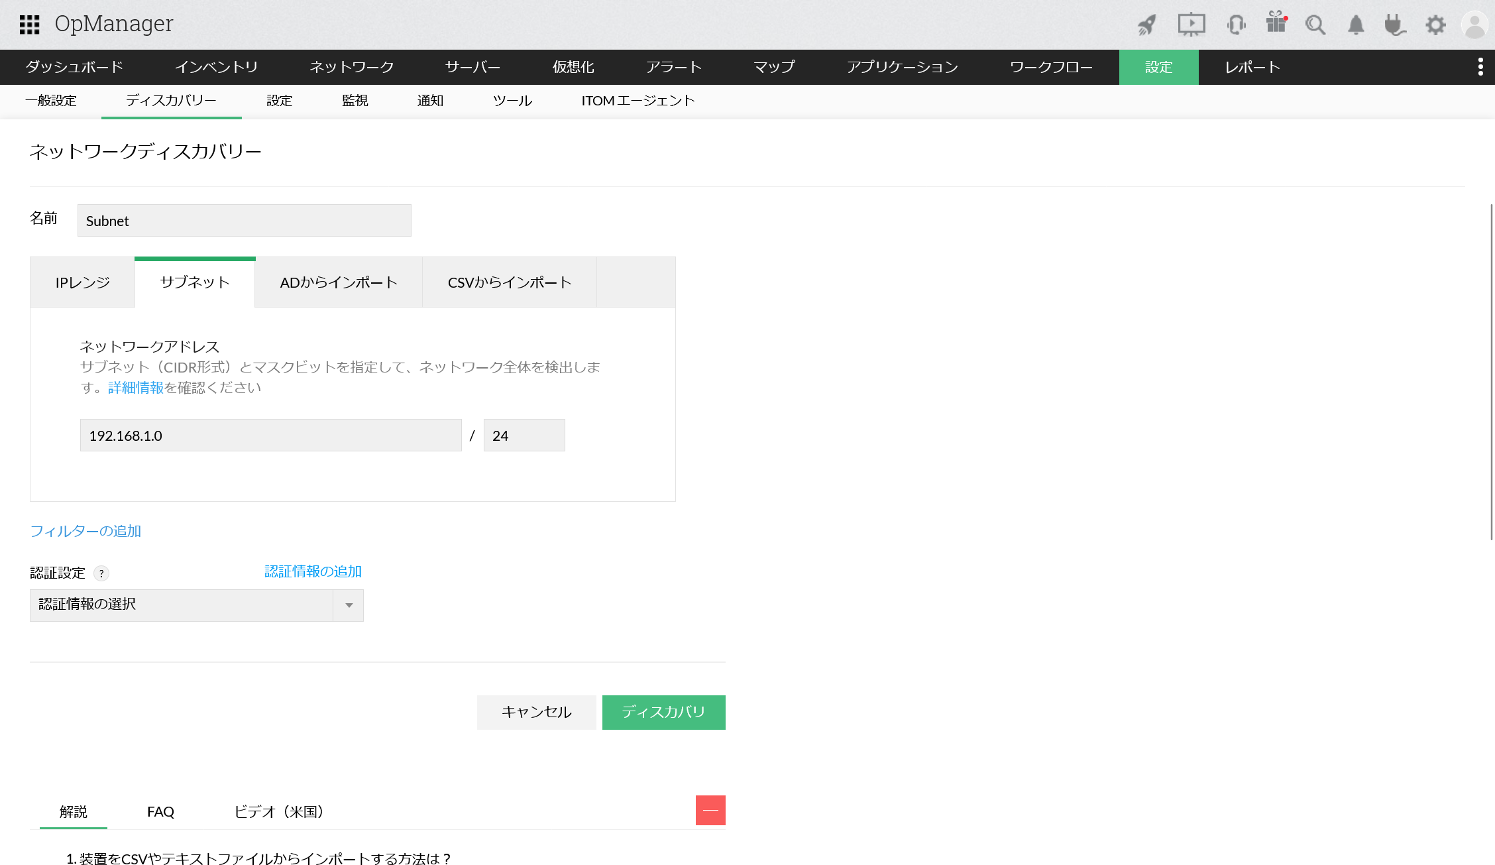The width and height of the screenshot is (1495, 865).
Task: Open the apps grid launcher icon
Action: [29, 25]
